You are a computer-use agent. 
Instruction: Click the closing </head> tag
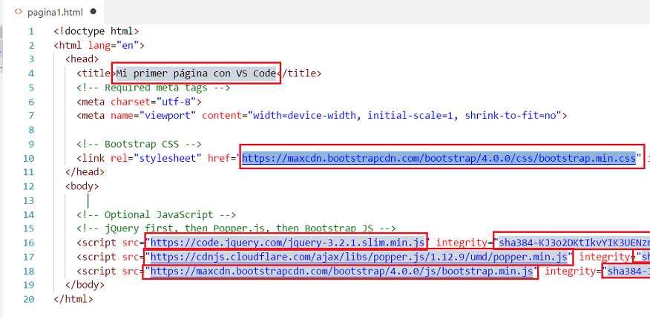(x=85, y=172)
